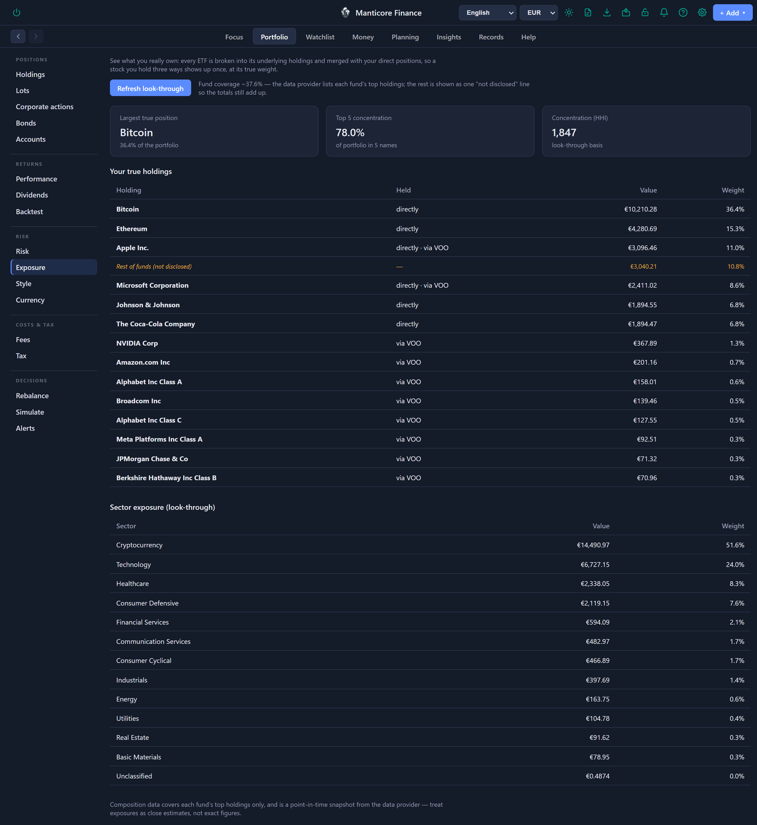Open Style in sidebar
This screenshot has height=825, width=757.
(x=54, y=284)
